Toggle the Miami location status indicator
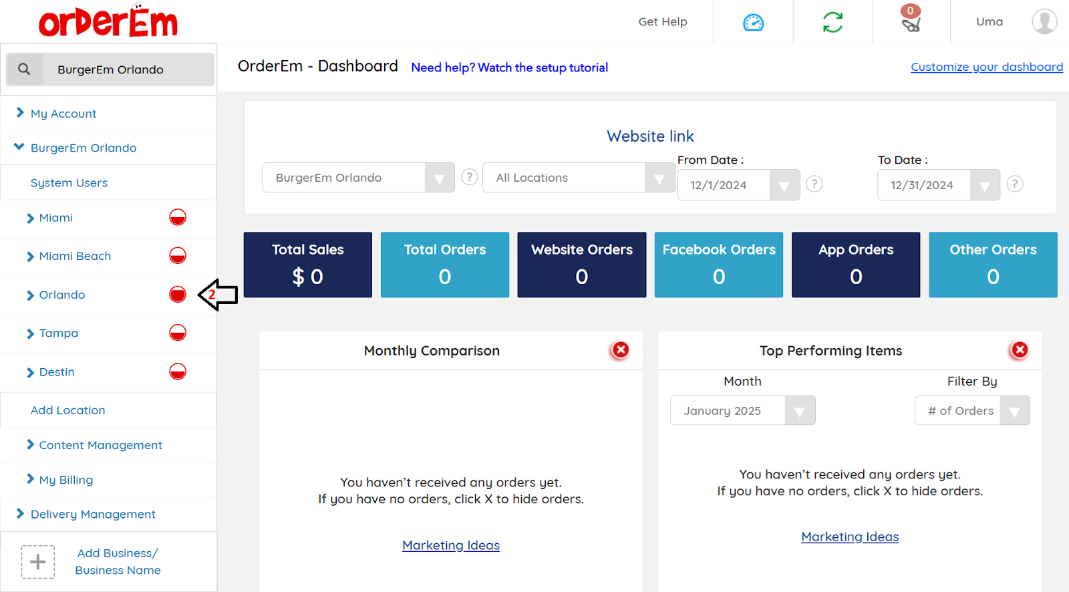Viewport: 1069px width, 592px height. [x=178, y=218]
